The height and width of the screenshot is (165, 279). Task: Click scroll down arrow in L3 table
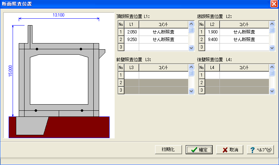(191, 91)
